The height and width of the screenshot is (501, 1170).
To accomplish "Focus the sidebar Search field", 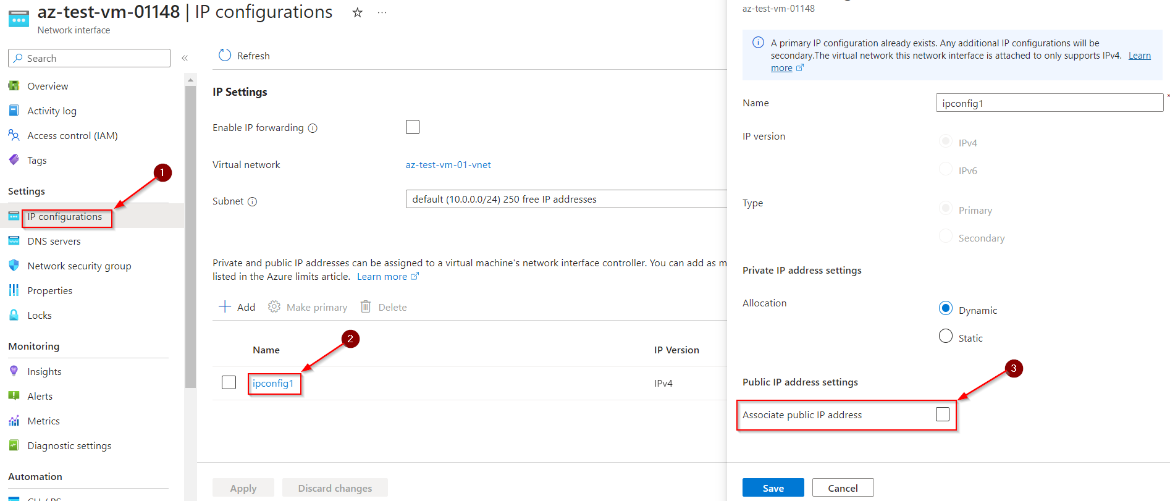I will coord(89,58).
